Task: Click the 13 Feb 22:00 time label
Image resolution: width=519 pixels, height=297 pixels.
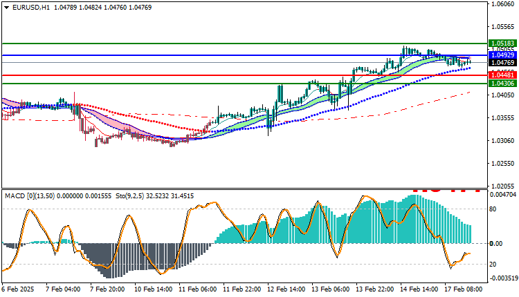Action: tap(374, 289)
